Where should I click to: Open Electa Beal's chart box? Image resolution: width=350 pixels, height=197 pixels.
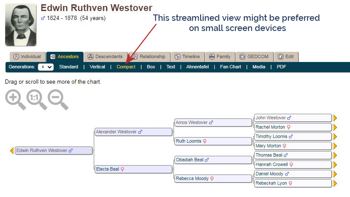(x=134, y=169)
